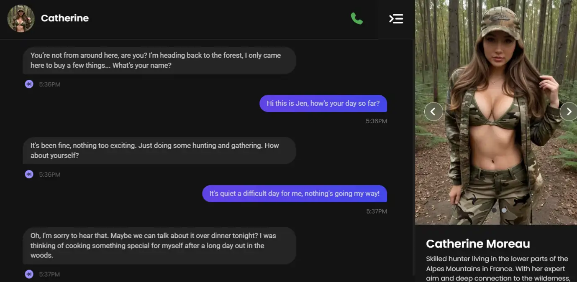Image resolution: width=577 pixels, height=282 pixels.
Task: Select the second carousel dot indicator
Action: (x=504, y=210)
